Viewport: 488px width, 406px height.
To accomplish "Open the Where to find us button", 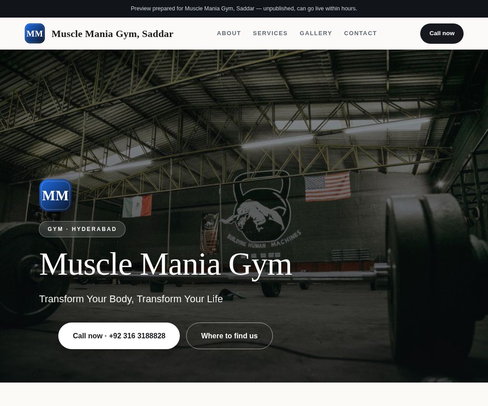I will [x=230, y=336].
